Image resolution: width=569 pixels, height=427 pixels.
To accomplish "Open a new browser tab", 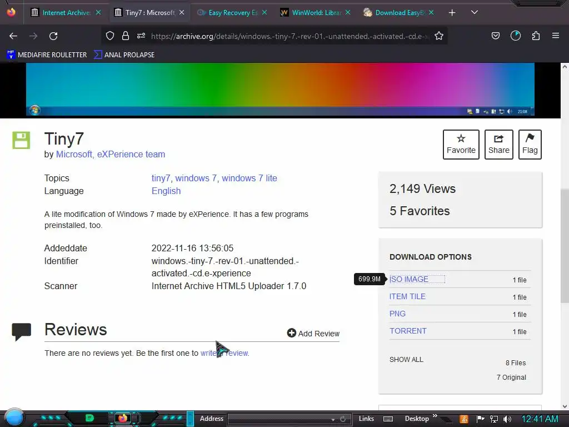I will [452, 13].
